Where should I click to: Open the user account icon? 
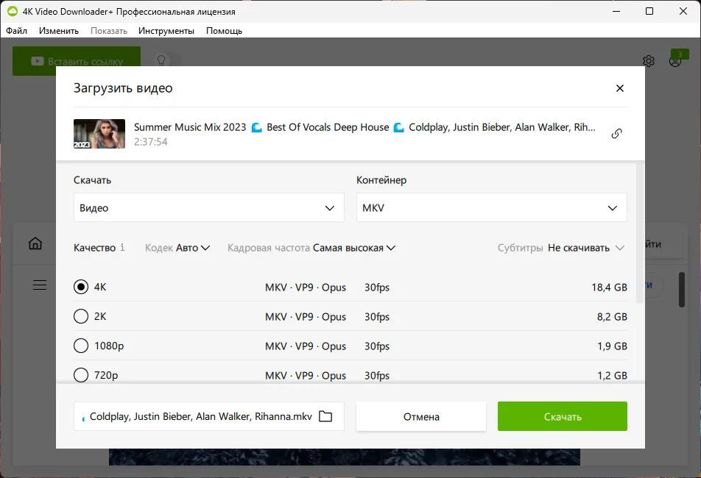click(675, 61)
